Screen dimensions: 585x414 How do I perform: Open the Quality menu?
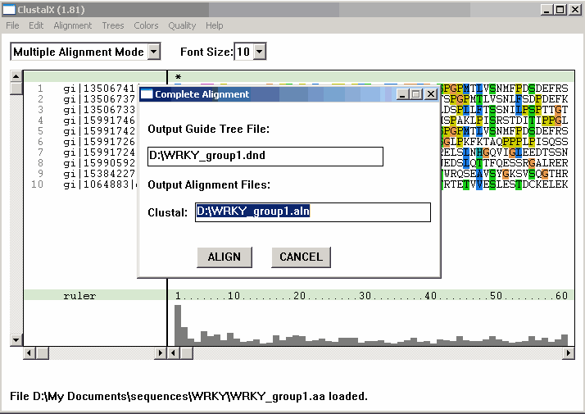point(182,25)
